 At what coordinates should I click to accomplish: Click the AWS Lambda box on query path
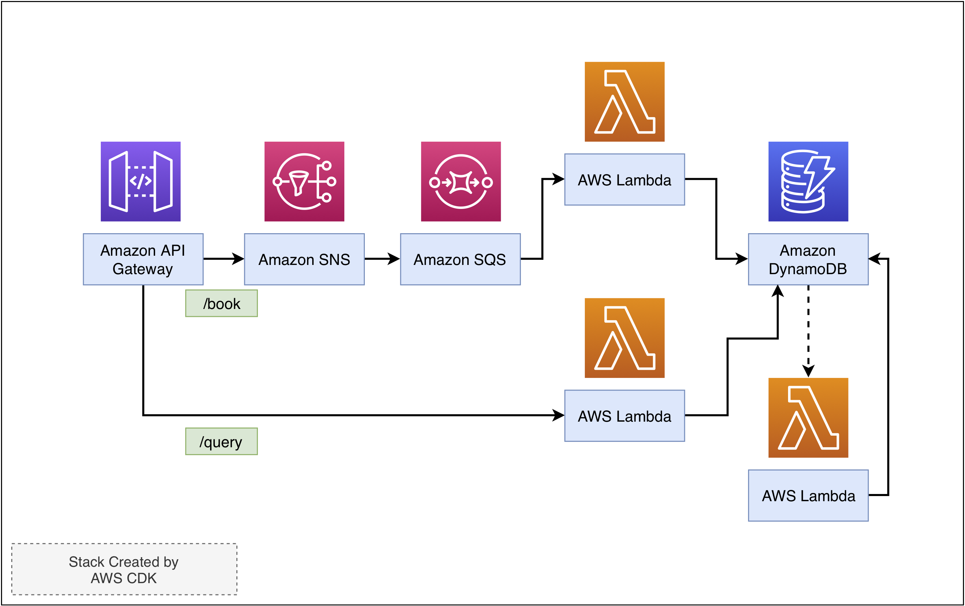click(624, 416)
